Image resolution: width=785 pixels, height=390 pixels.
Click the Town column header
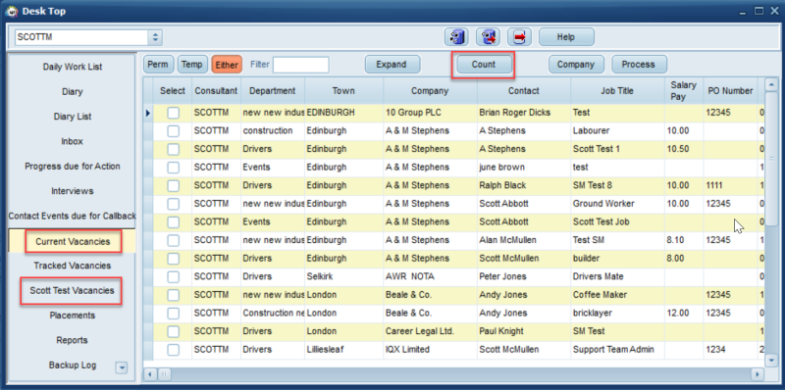click(x=343, y=91)
